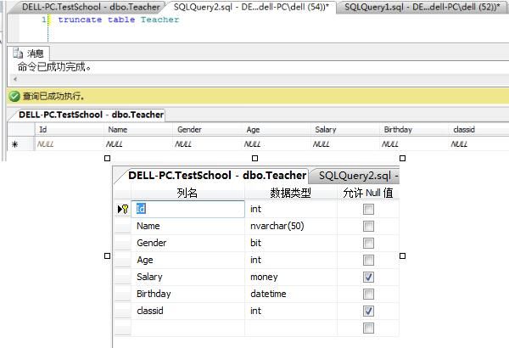This screenshot has height=348, width=509.
Task: Click the Birthday column name cell in the designer
Action: click(x=187, y=294)
